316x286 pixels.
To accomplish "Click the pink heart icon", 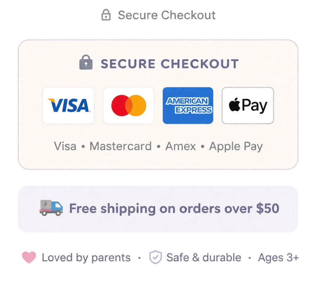I will pyautogui.click(x=29, y=257).
